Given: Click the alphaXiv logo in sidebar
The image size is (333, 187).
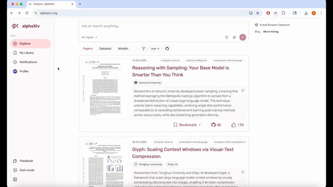Looking at the screenshot, I should click(x=26, y=26).
